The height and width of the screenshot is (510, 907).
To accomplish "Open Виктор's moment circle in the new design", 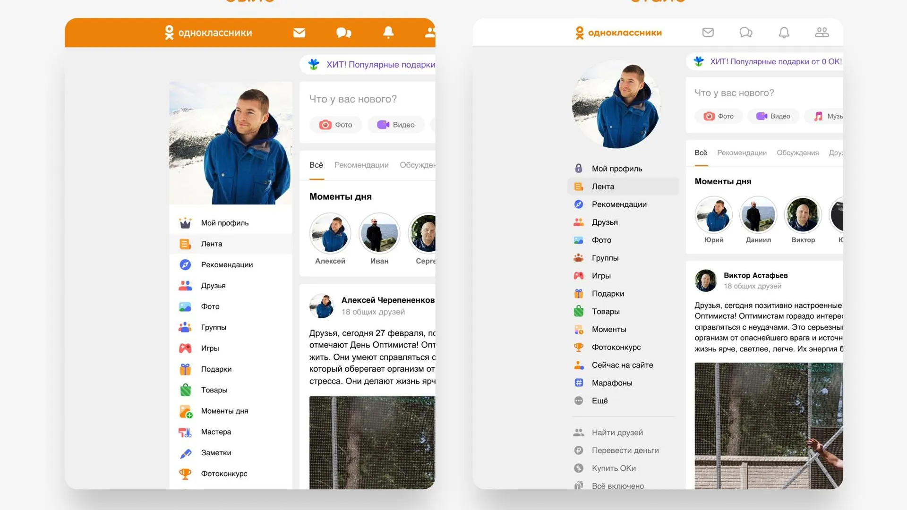I will [x=803, y=215].
